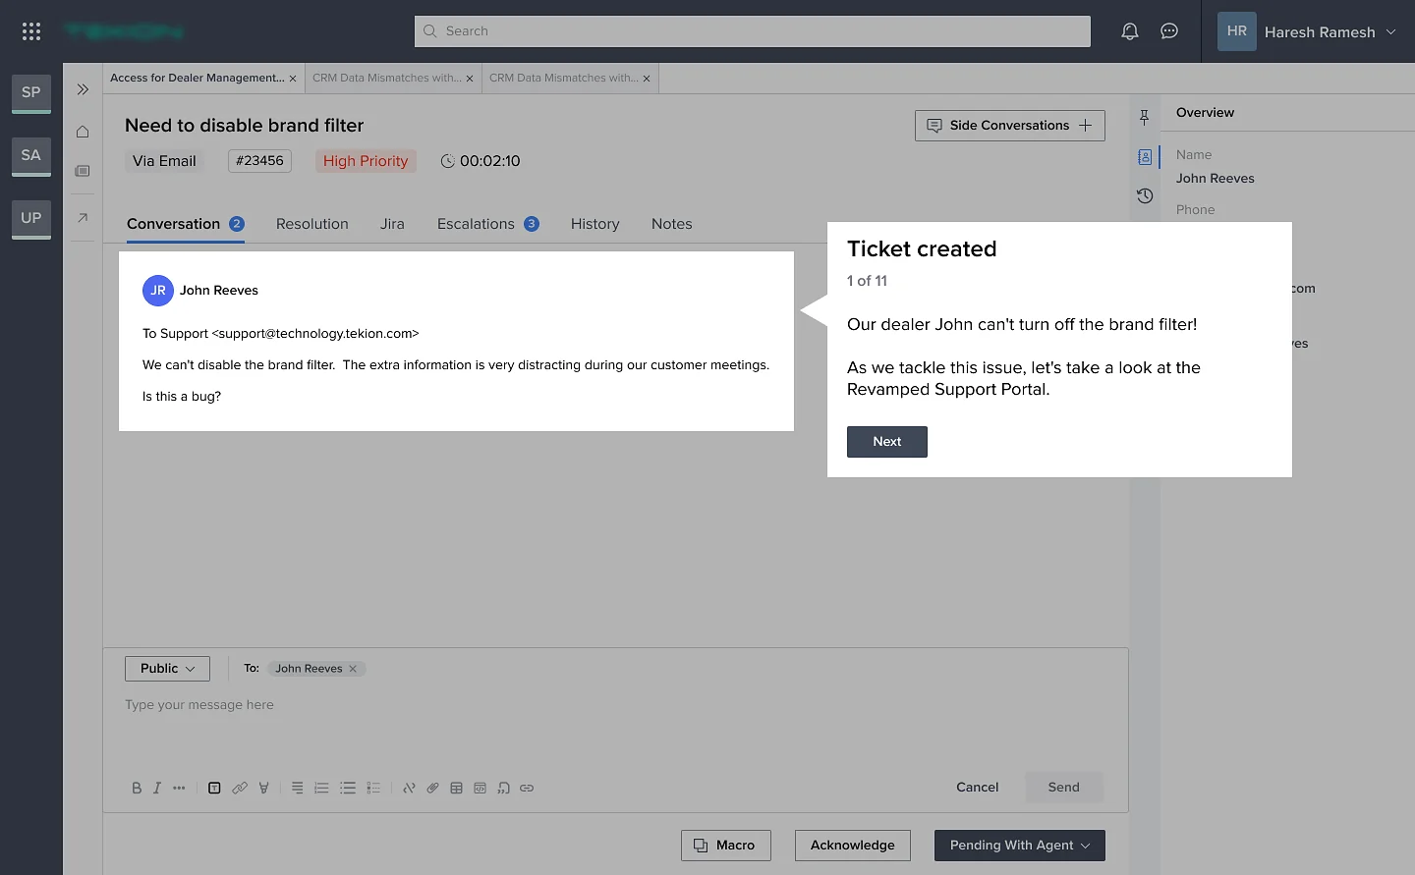Toggle italic formatting in message editor

[x=157, y=788]
